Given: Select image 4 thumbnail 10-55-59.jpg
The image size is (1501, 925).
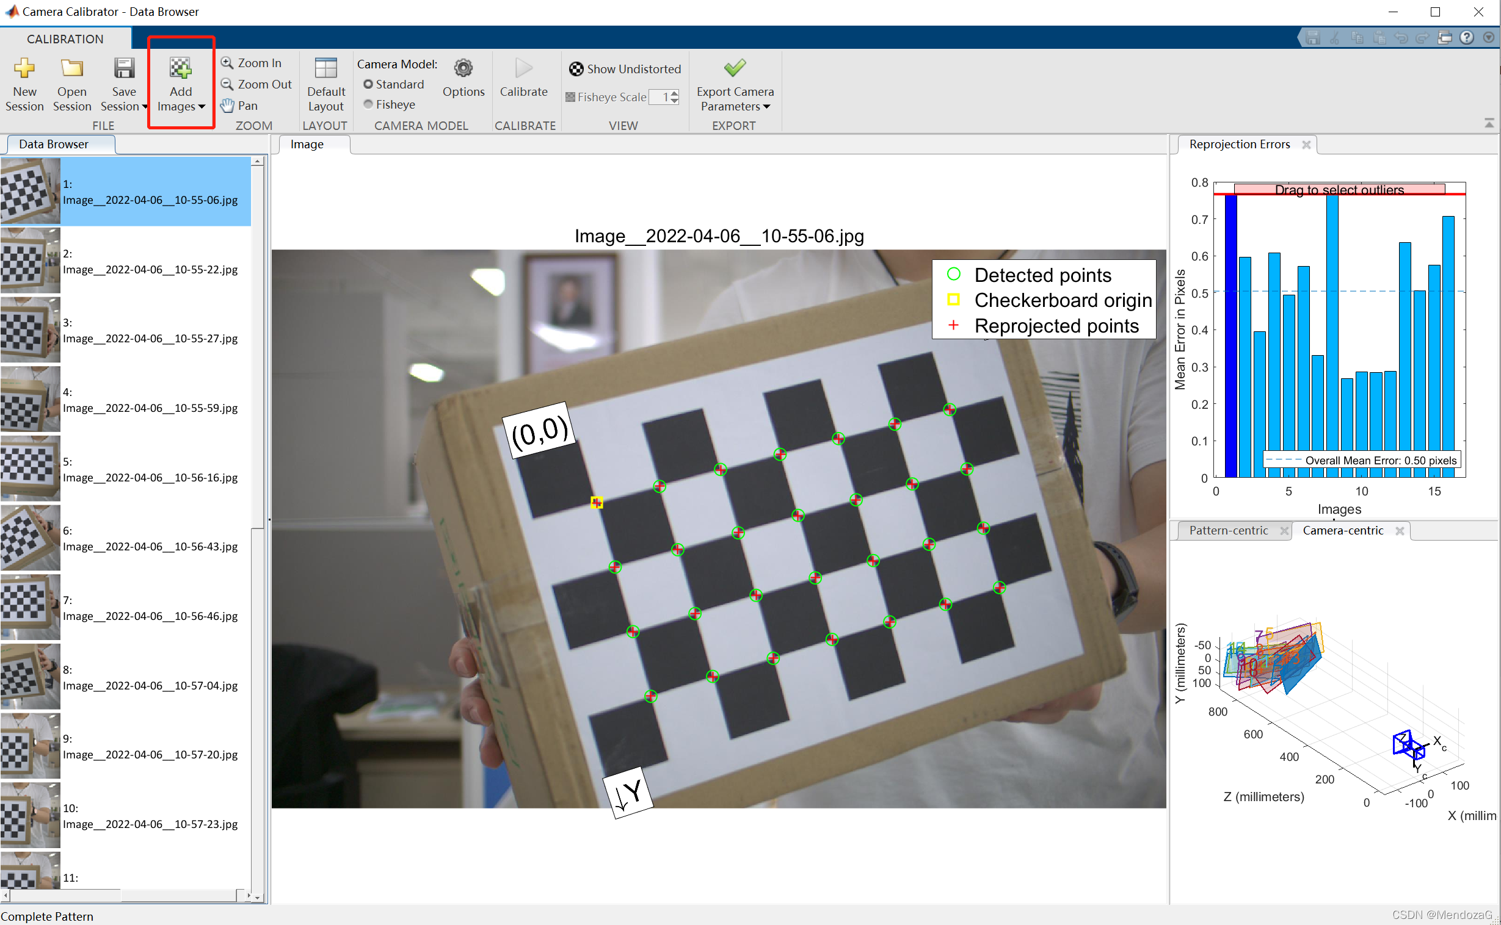Looking at the screenshot, I should tap(31, 400).
